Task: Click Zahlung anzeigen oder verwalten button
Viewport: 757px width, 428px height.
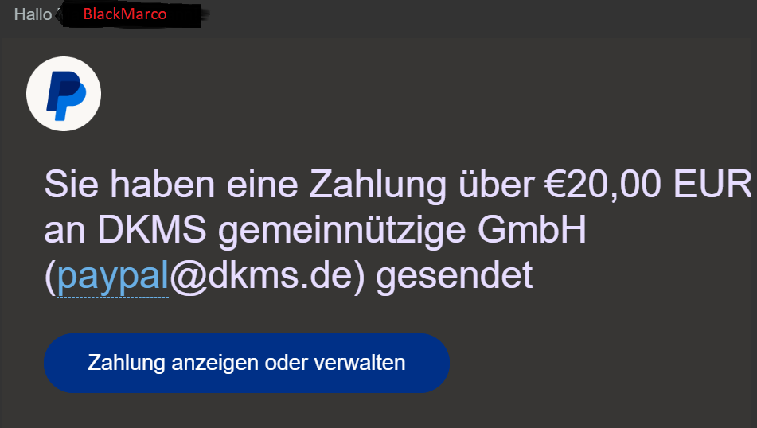Action: 247,363
